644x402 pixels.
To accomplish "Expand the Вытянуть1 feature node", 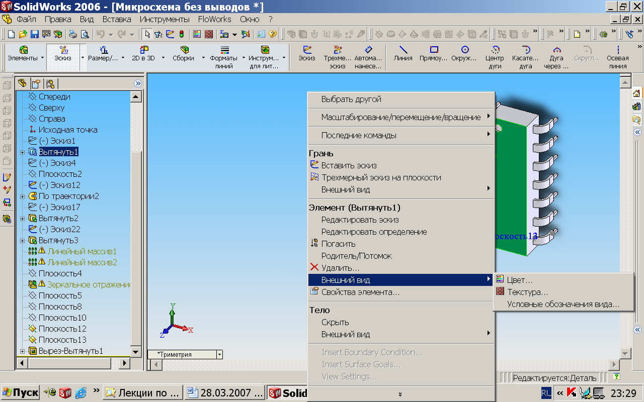I will (22, 152).
